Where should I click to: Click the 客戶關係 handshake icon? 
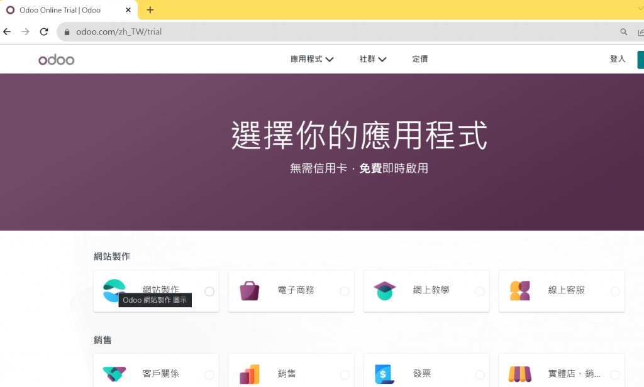(x=114, y=374)
